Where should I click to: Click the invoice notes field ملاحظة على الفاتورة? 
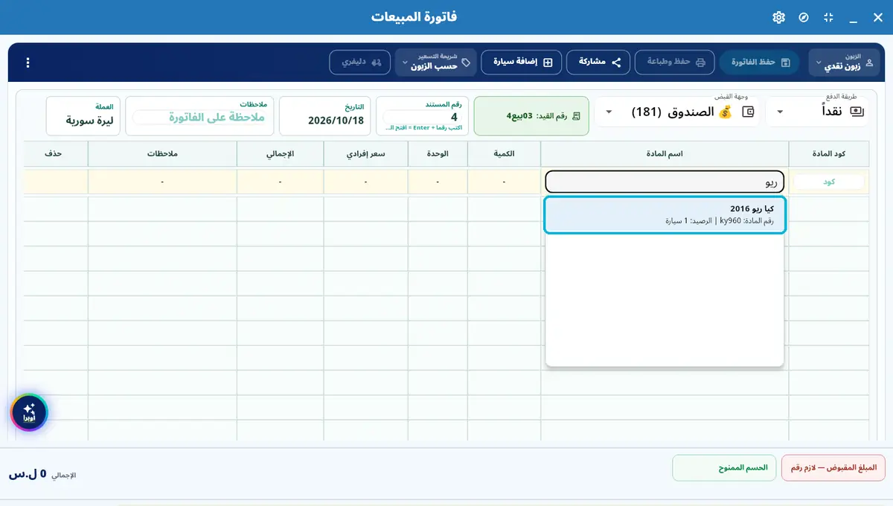click(200, 116)
